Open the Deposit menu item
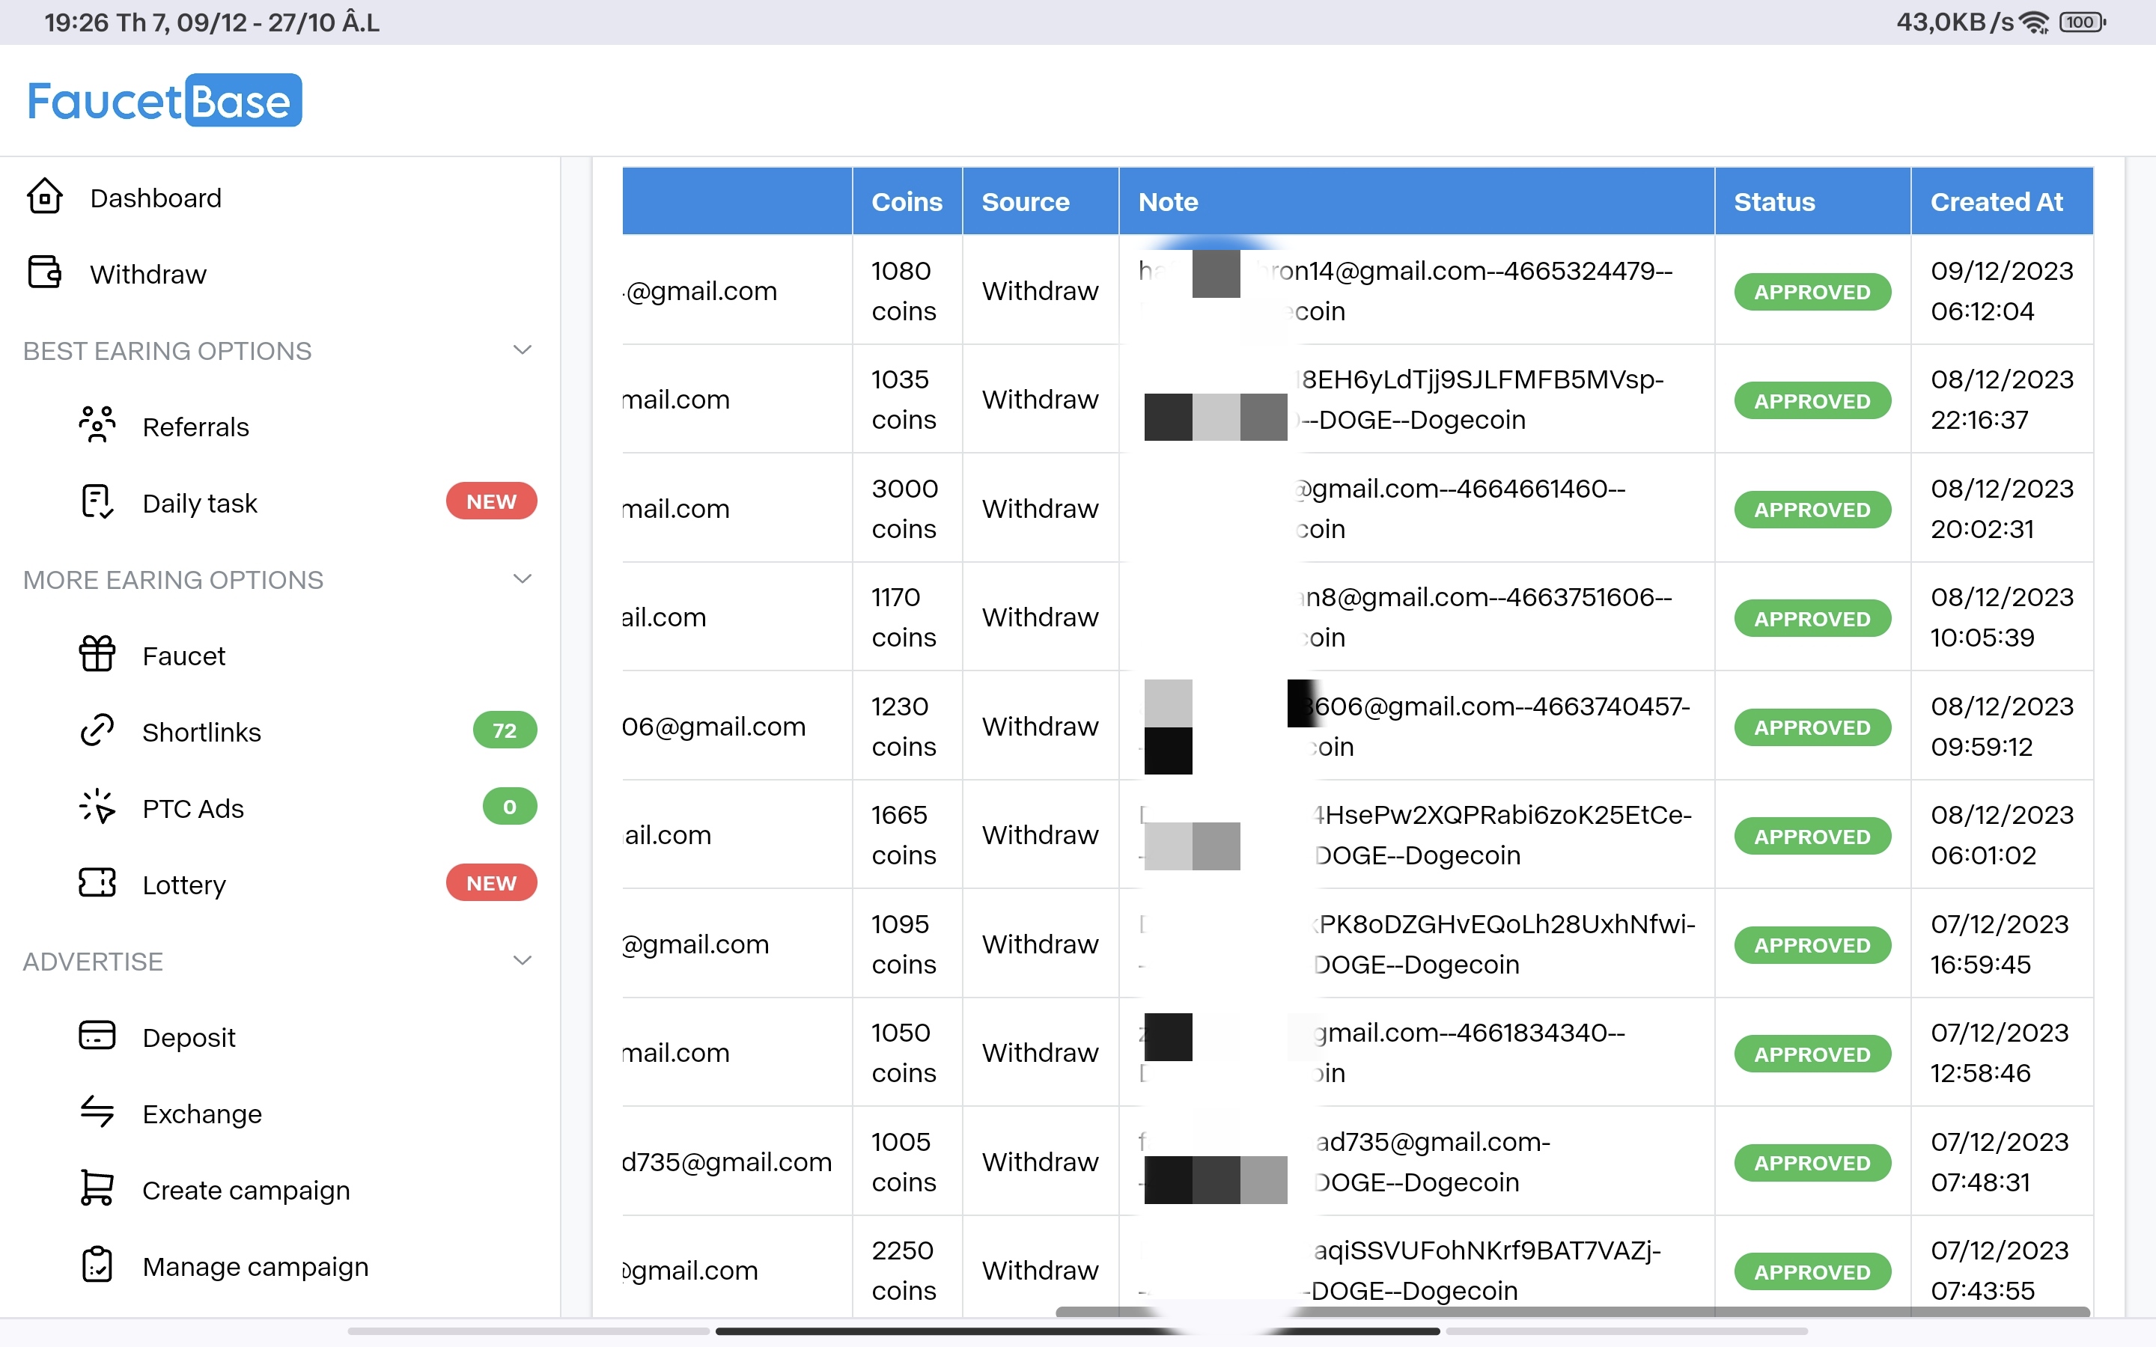This screenshot has height=1347, width=2156. click(x=189, y=1037)
